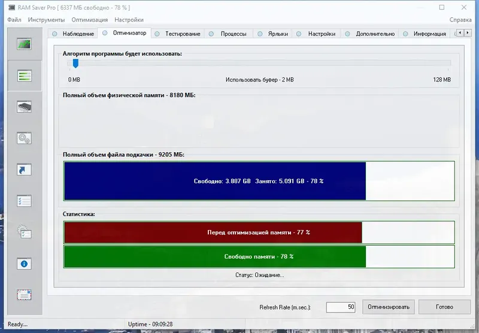Open the processes gears sidebar icon

coord(24,138)
